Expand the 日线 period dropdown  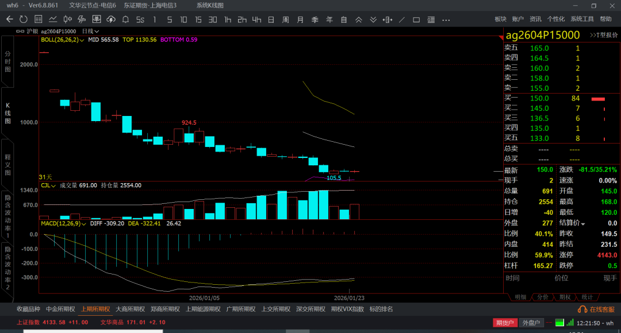pos(91,31)
